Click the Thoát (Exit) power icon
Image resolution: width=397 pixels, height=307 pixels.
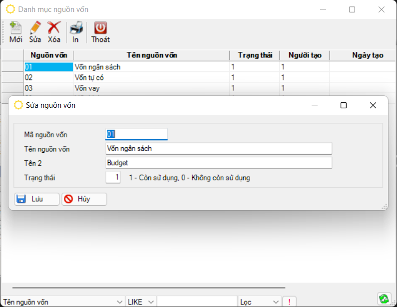click(x=100, y=28)
